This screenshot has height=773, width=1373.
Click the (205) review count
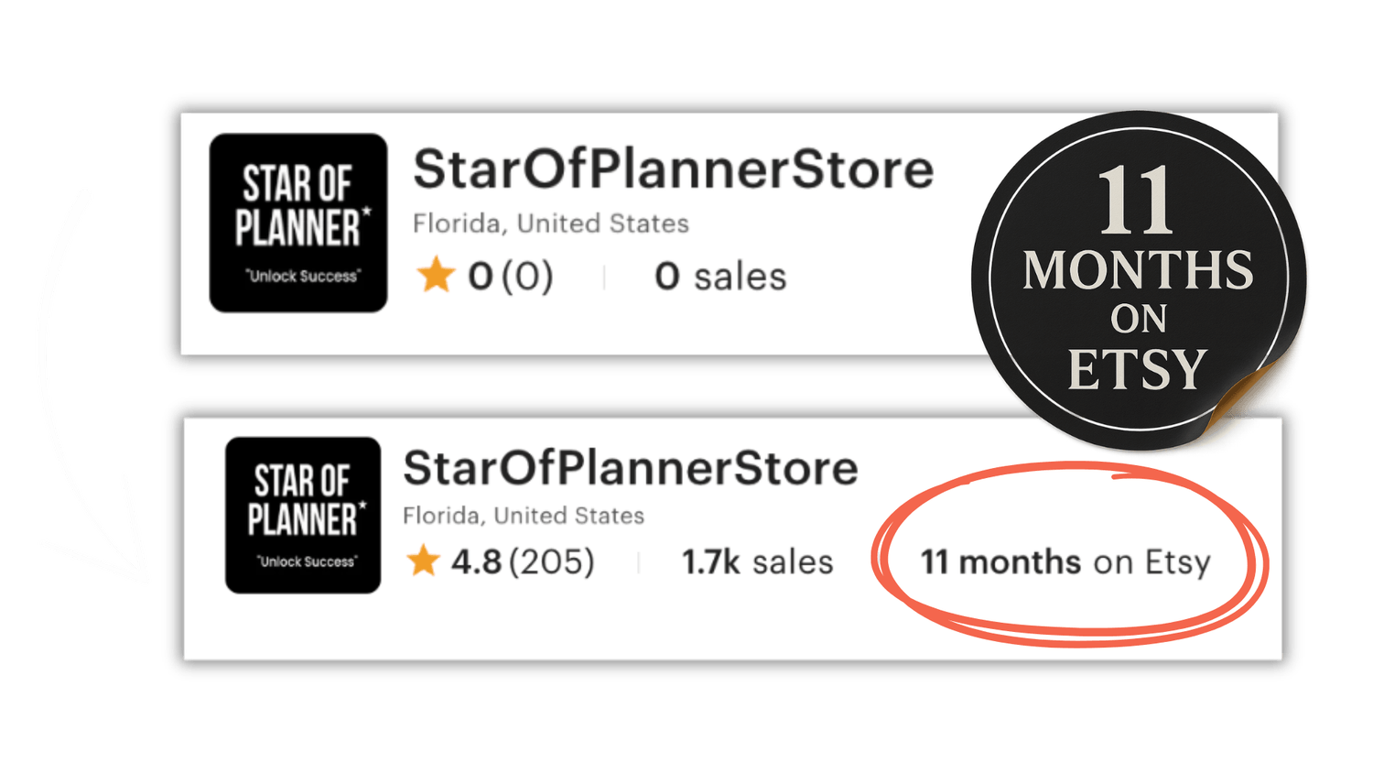(552, 561)
